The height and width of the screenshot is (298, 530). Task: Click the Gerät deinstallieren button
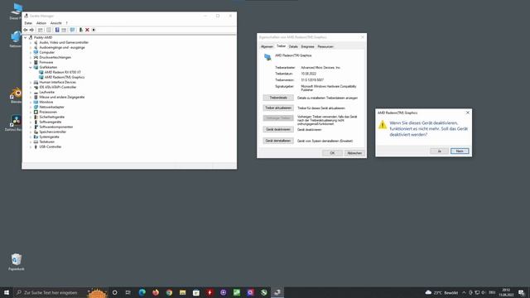(x=278, y=141)
